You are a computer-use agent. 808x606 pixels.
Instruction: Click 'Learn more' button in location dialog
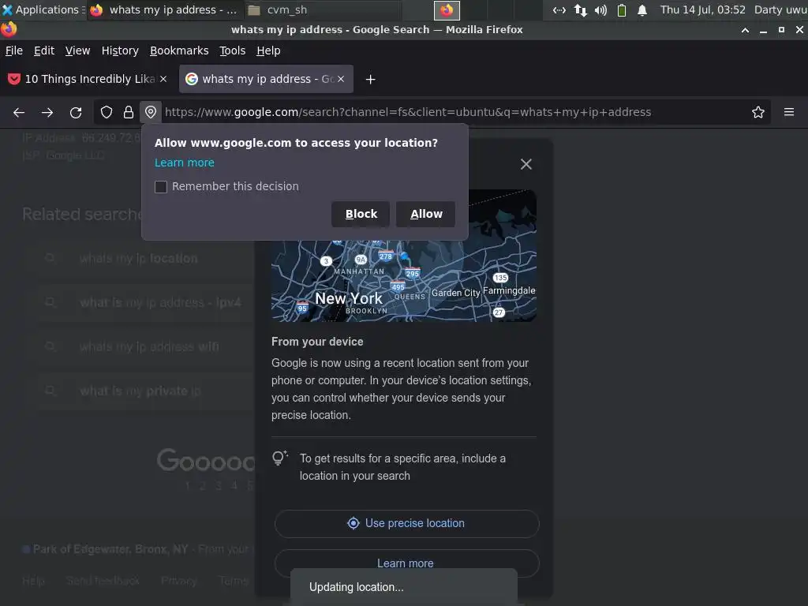click(x=406, y=563)
